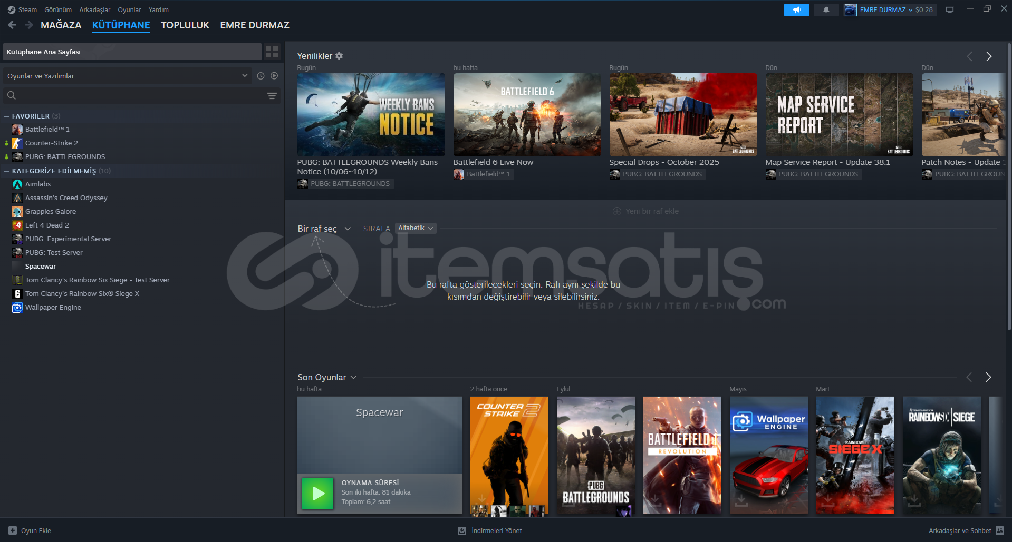Switch to Big Picture mode icon
The height and width of the screenshot is (542, 1012).
(950, 10)
